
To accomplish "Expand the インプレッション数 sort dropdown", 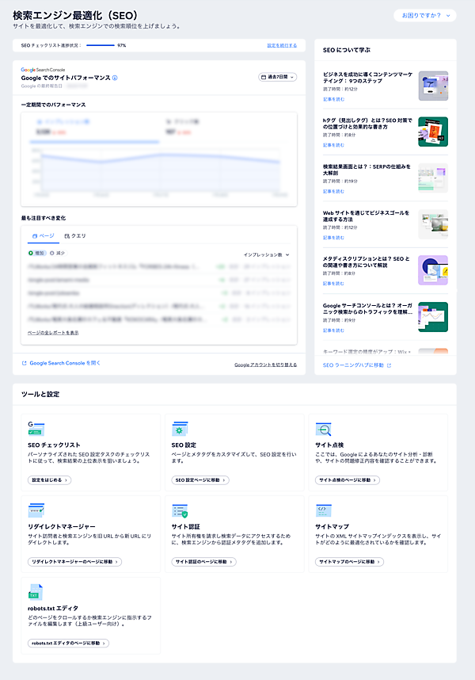I will click(x=267, y=254).
